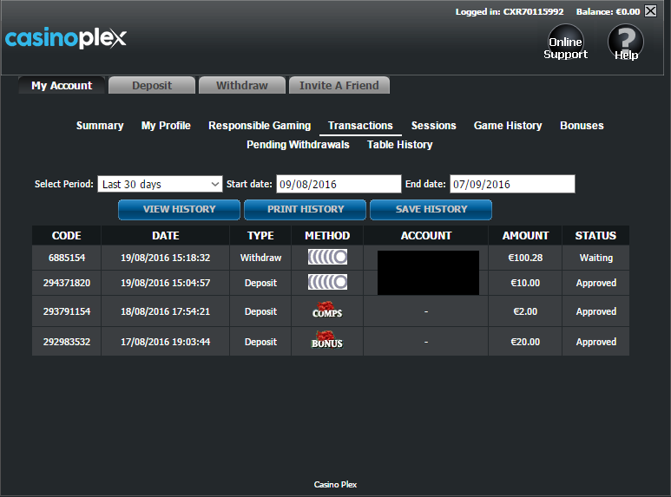The width and height of the screenshot is (671, 497).
Task: Click the COMPS method icon
Action: (327, 311)
